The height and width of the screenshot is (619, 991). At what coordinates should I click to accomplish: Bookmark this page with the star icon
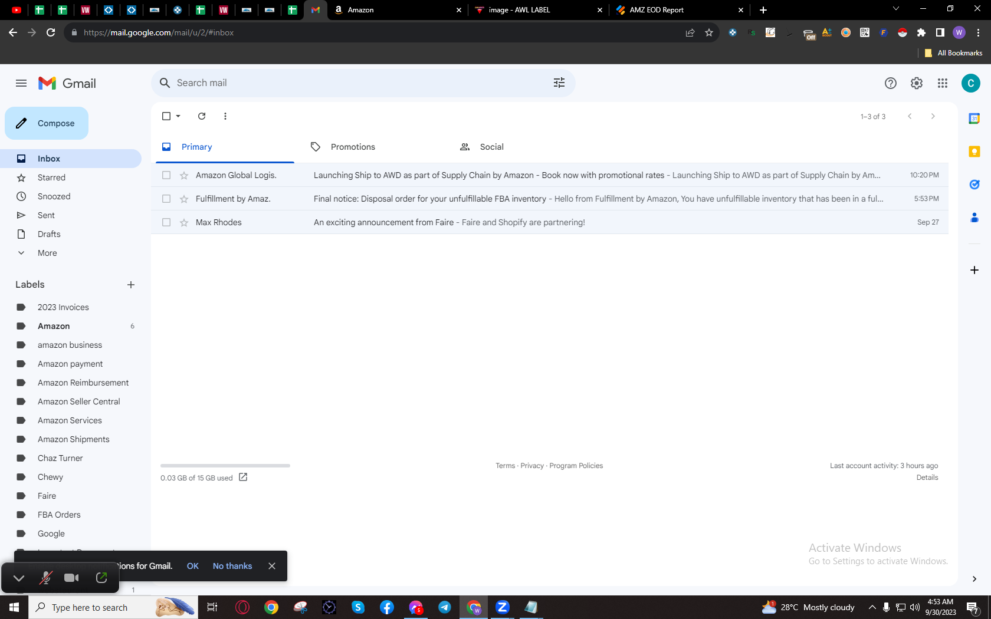point(709,32)
